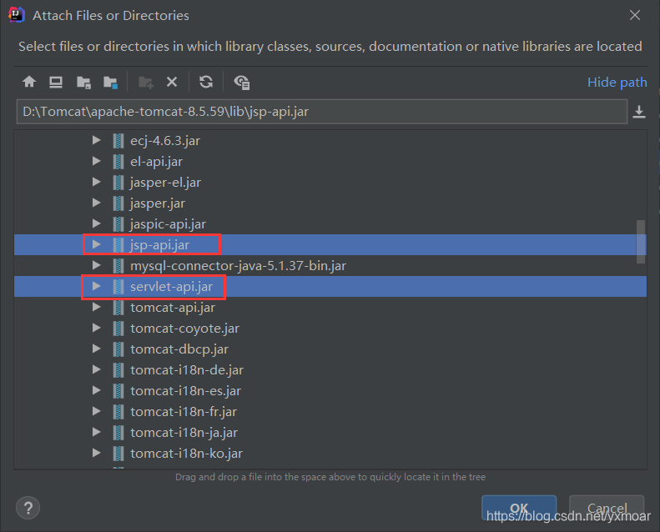Cancel the attach files dialog
Viewport: 660px width, 532px height.
(x=607, y=508)
